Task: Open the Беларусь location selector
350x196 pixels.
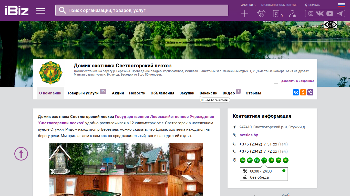Action: pos(312,5)
